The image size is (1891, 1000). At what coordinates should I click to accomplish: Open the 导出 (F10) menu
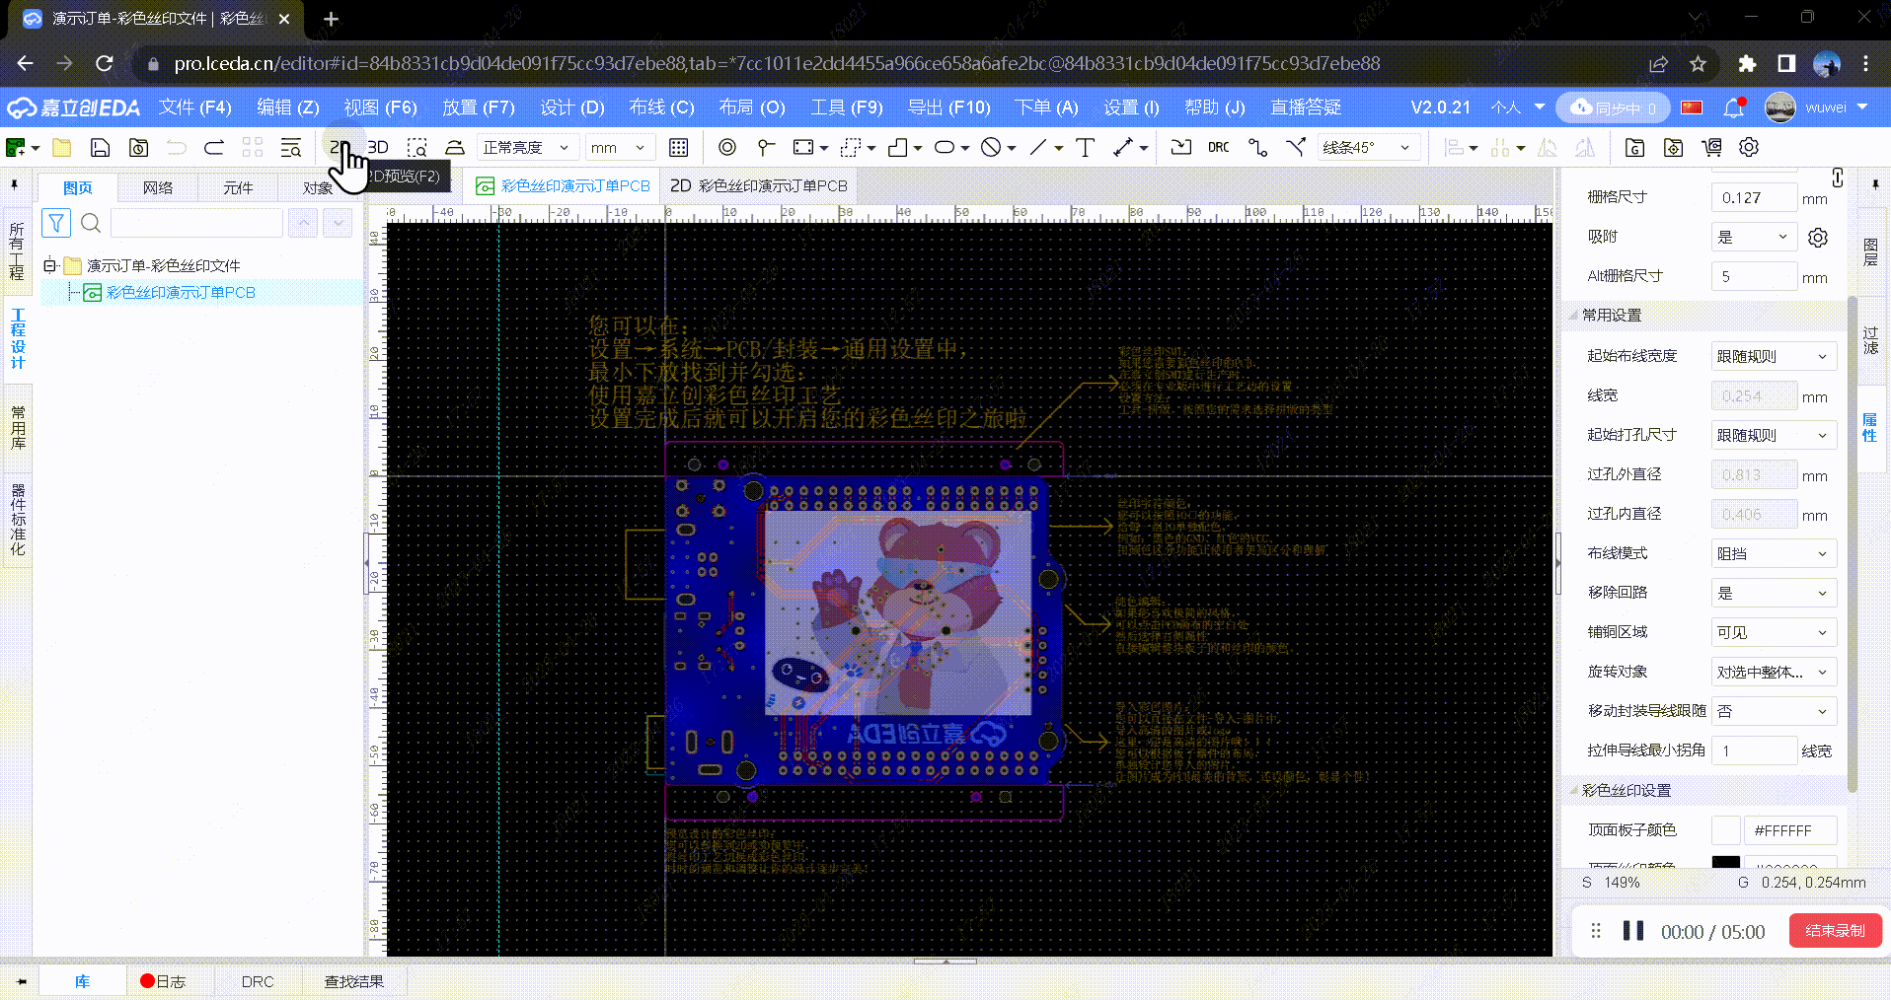[x=948, y=107]
